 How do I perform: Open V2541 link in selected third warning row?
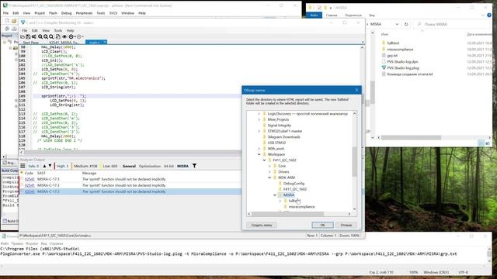(30, 191)
